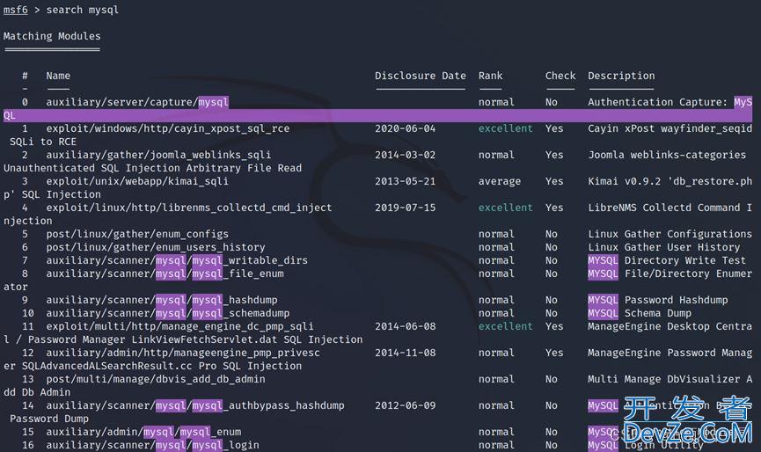Click disclosure date 2014-03-02
761x452 pixels.
pyautogui.click(x=406, y=155)
